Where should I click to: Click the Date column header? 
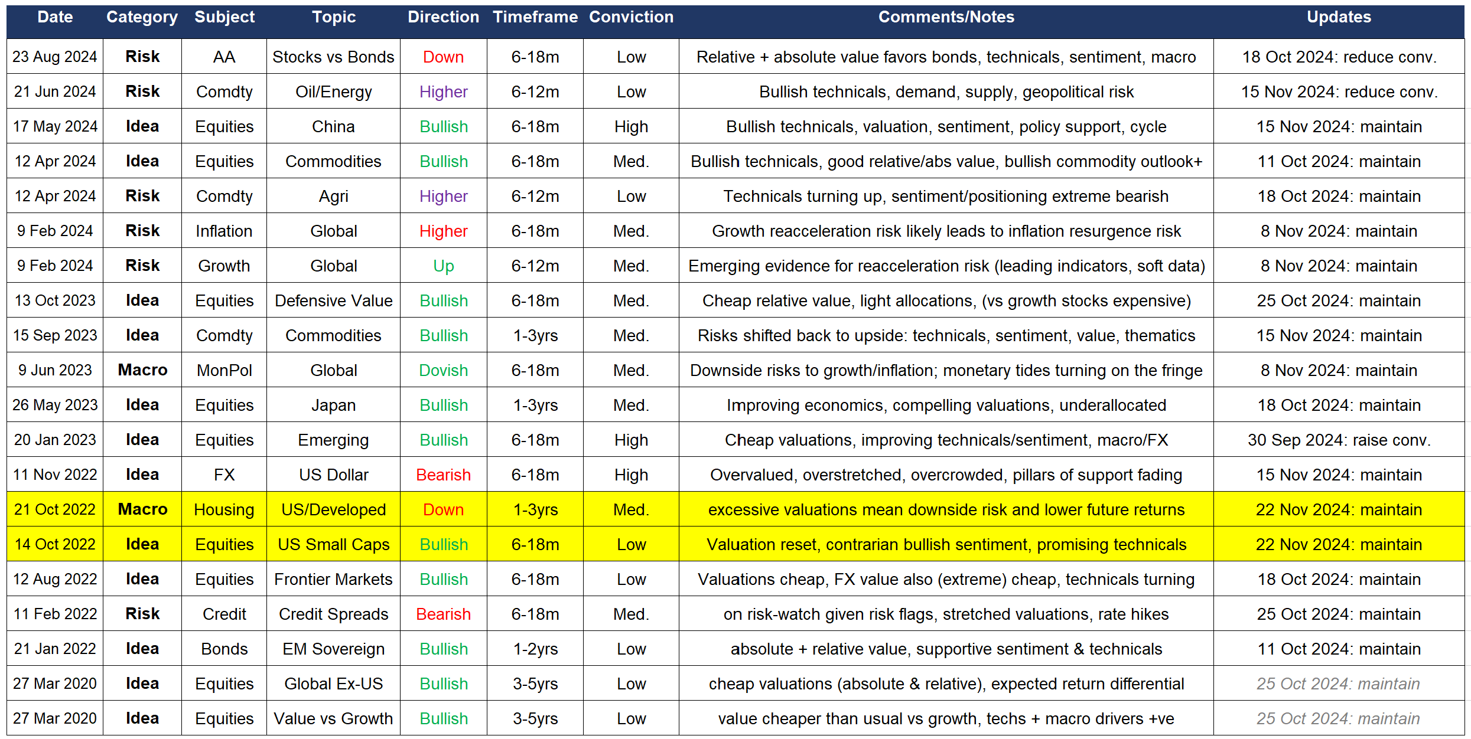(55, 17)
